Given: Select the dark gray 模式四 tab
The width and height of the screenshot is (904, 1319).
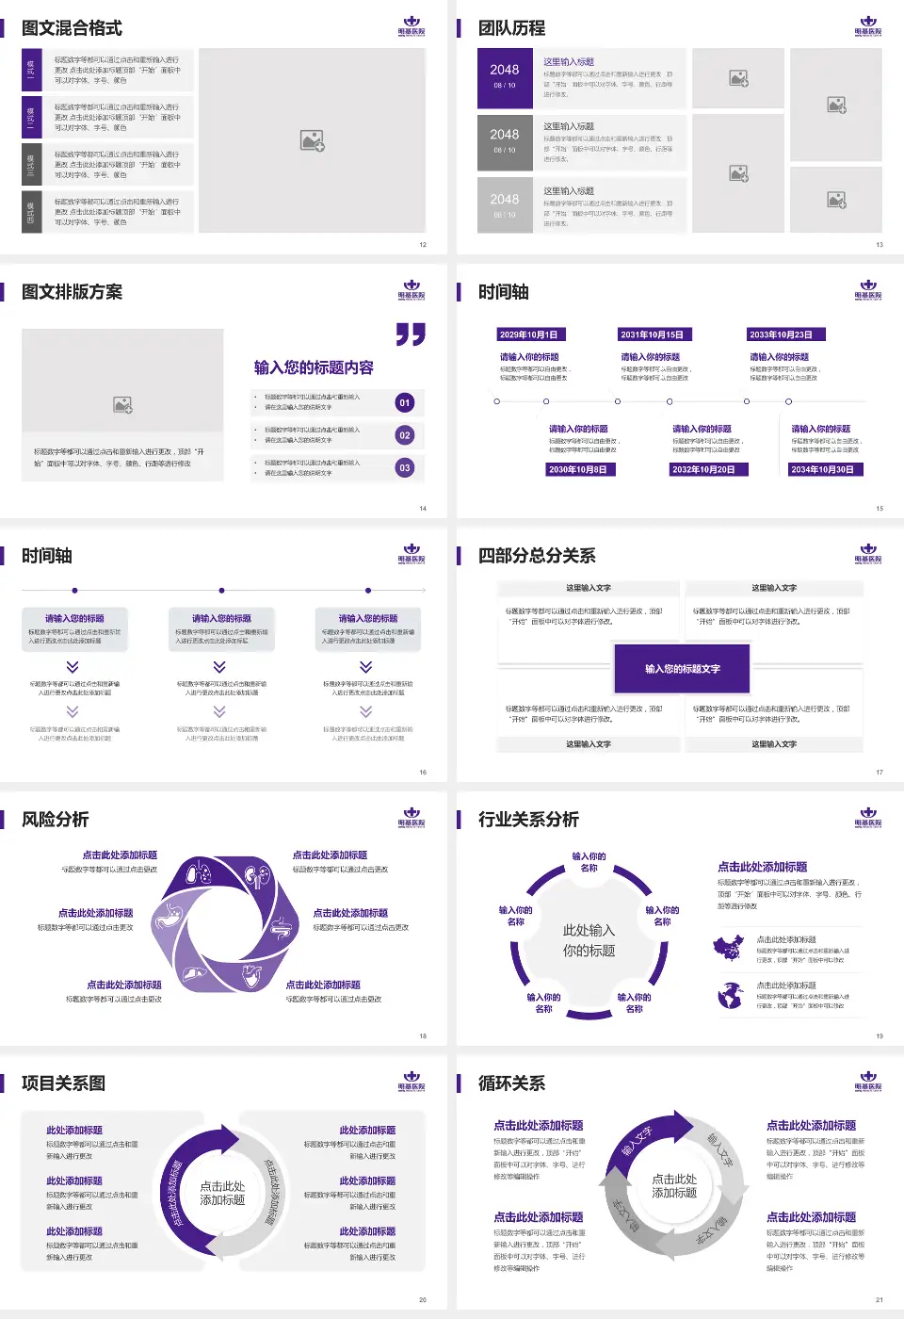Looking at the screenshot, I should pyautogui.click(x=31, y=212).
